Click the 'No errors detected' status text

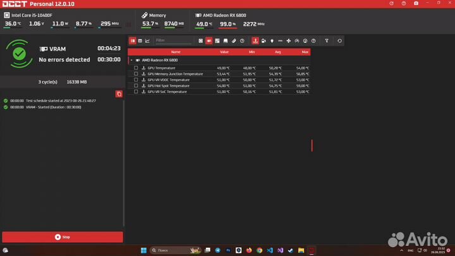(x=64, y=59)
